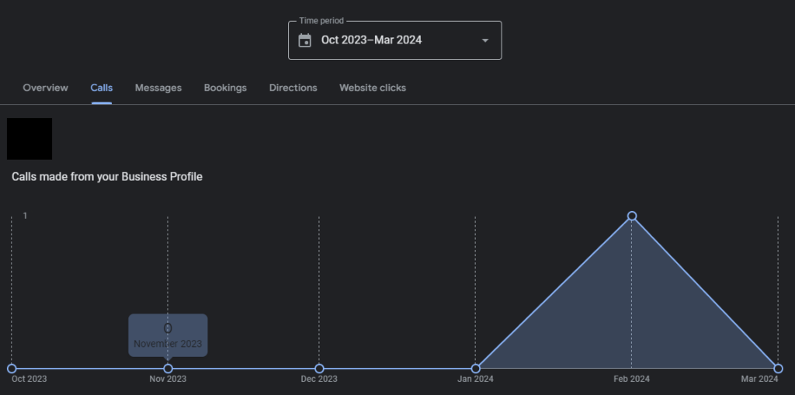Click the Dec 2023 data point

tap(319, 369)
